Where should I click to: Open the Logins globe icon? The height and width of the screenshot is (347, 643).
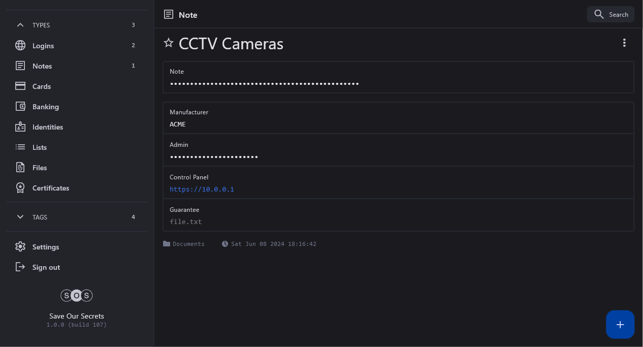(x=20, y=46)
